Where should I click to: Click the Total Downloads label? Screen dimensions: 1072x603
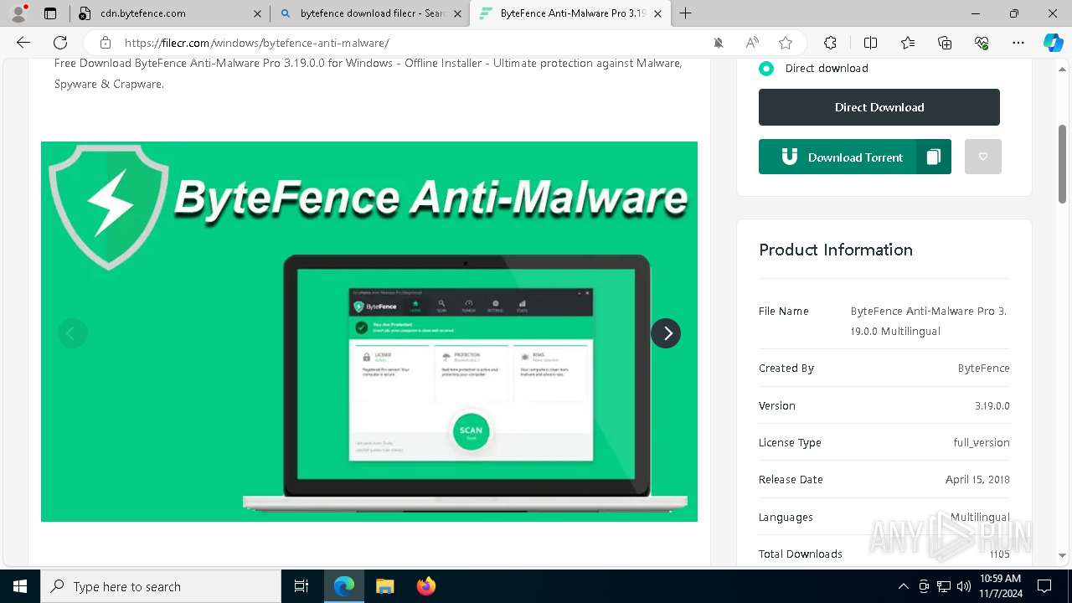click(801, 554)
